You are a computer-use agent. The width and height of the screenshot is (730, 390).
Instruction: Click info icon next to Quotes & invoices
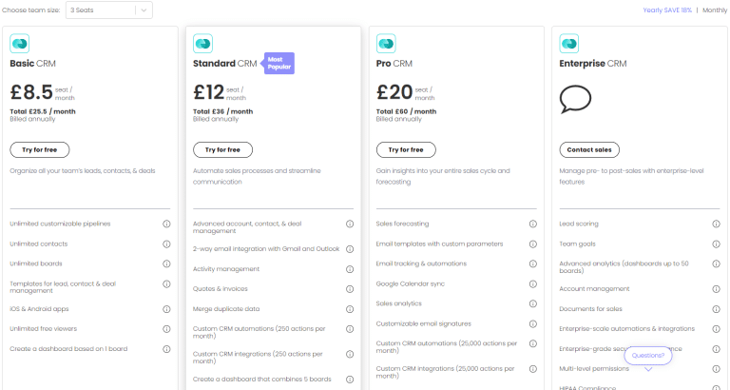350,289
